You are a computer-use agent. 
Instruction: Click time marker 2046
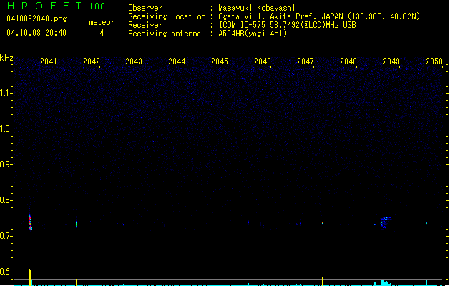[x=263, y=61]
